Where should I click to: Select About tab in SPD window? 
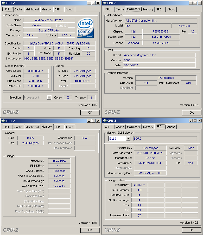171,127
